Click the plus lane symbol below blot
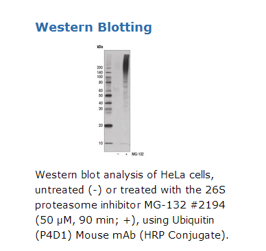Viewport: 266px width, 251px height. (x=126, y=154)
